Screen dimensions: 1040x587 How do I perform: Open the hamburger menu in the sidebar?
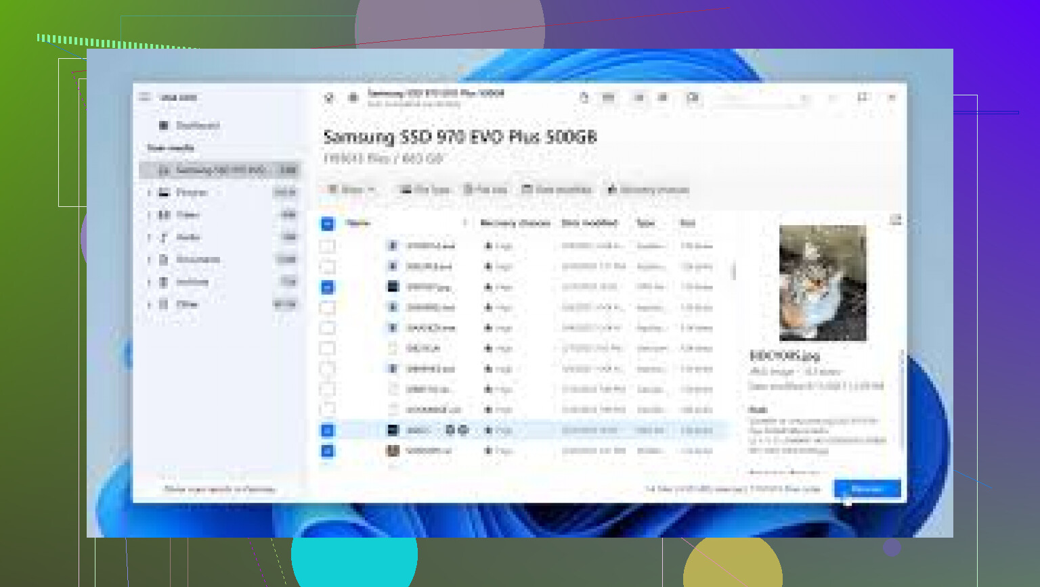coord(144,97)
